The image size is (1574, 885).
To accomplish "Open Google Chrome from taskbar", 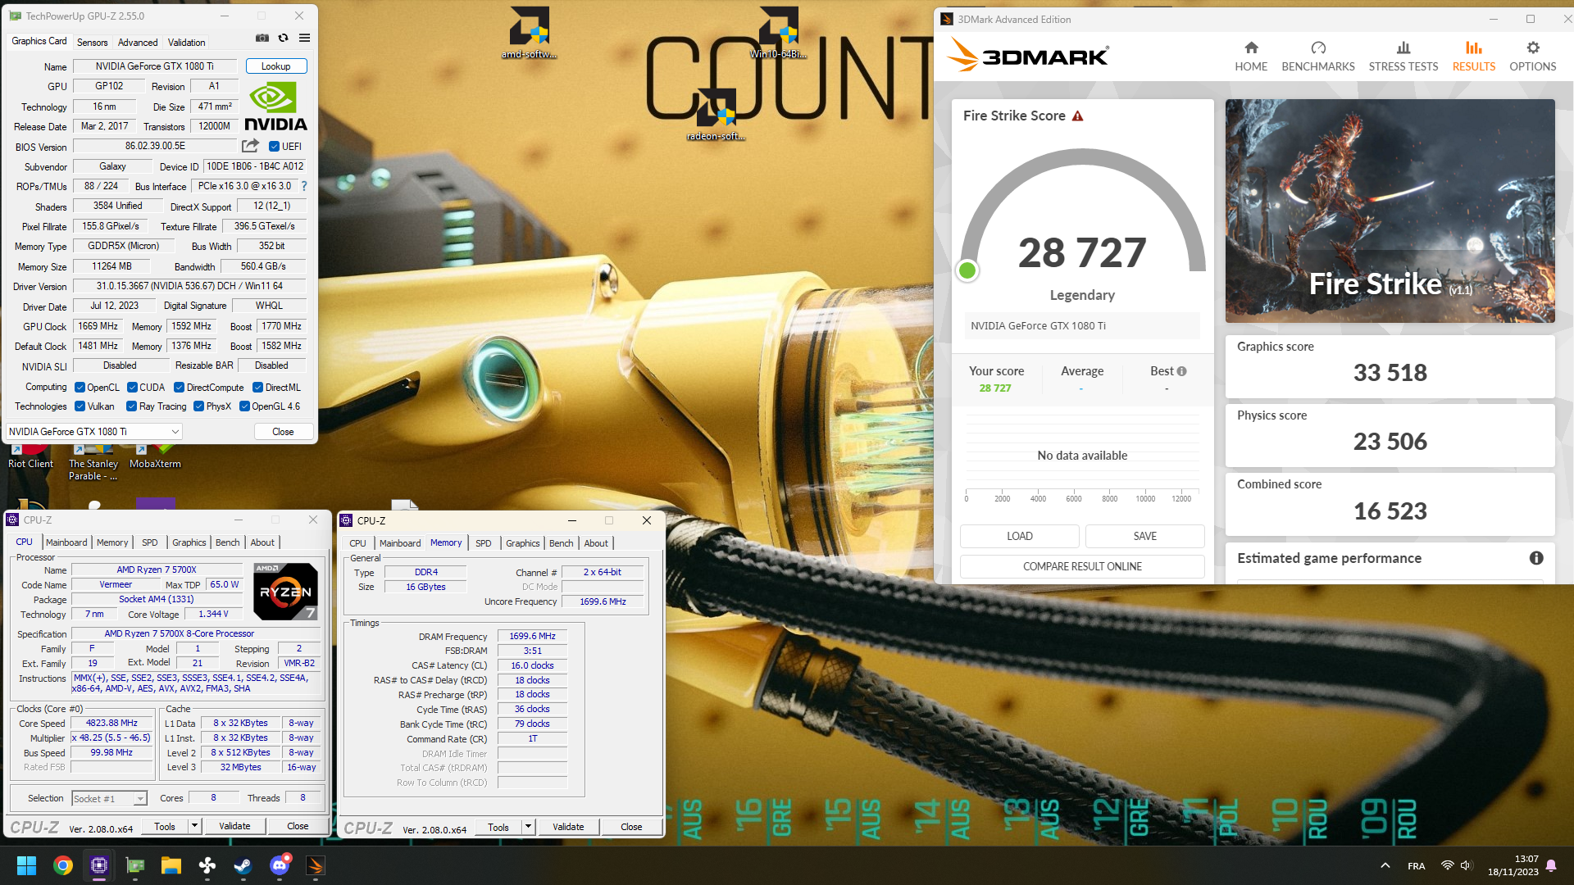I will click(x=63, y=865).
